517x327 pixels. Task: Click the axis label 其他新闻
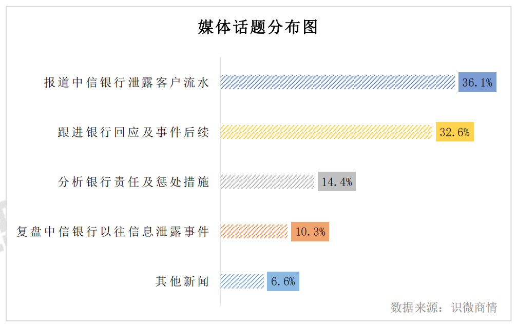pos(182,281)
